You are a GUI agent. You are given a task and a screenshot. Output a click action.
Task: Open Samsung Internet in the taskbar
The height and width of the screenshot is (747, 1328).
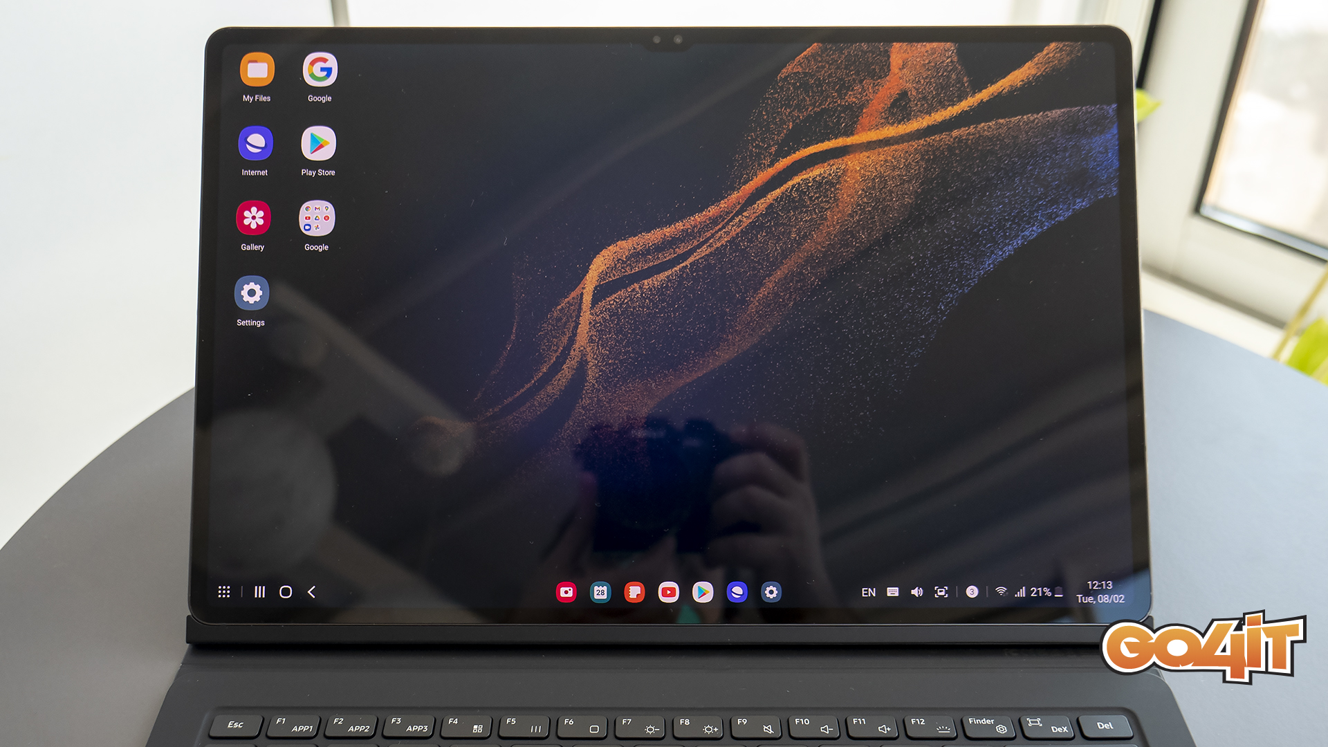[x=737, y=592]
